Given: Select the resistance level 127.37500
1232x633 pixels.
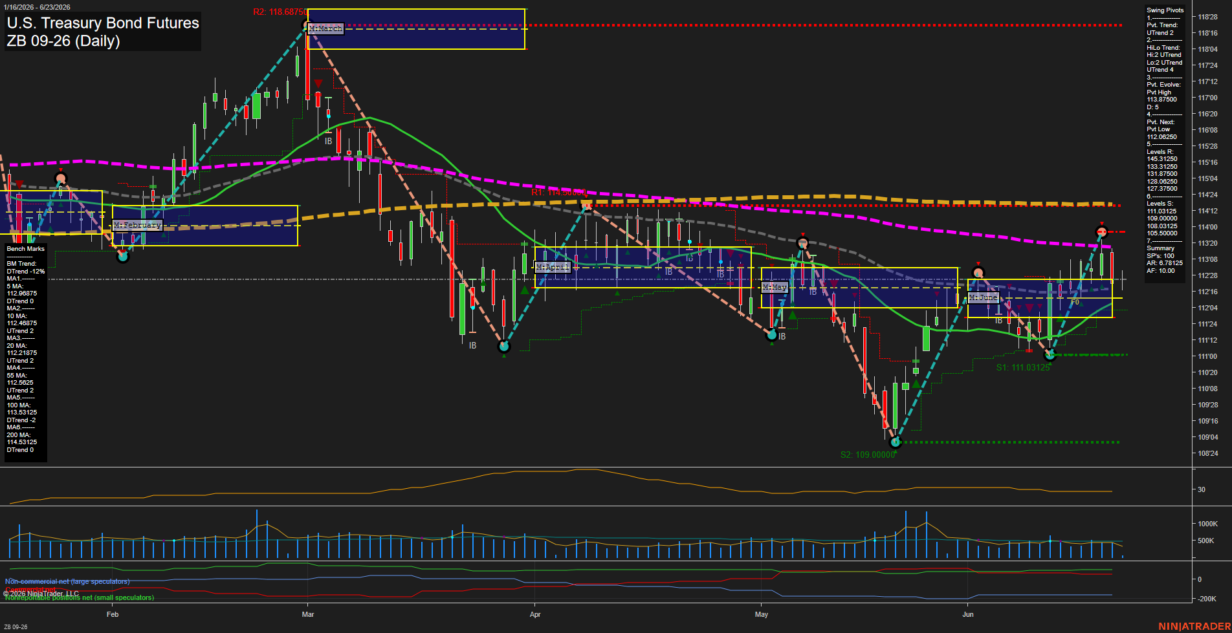Looking at the screenshot, I should coord(1162,189).
